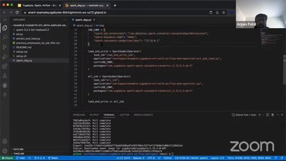Click the Layout: U.S. indicator
The image size is (286, 161).
217,158
